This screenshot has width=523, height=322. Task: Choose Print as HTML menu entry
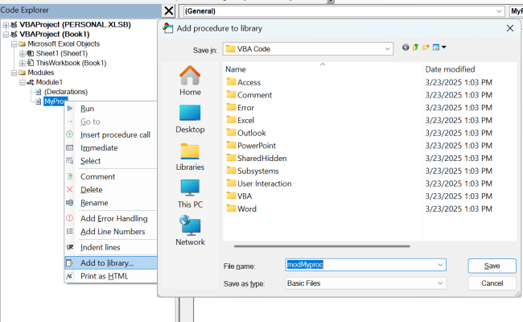tap(110, 276)
